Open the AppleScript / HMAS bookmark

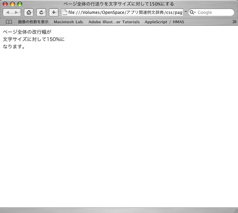tap(164, 22)
